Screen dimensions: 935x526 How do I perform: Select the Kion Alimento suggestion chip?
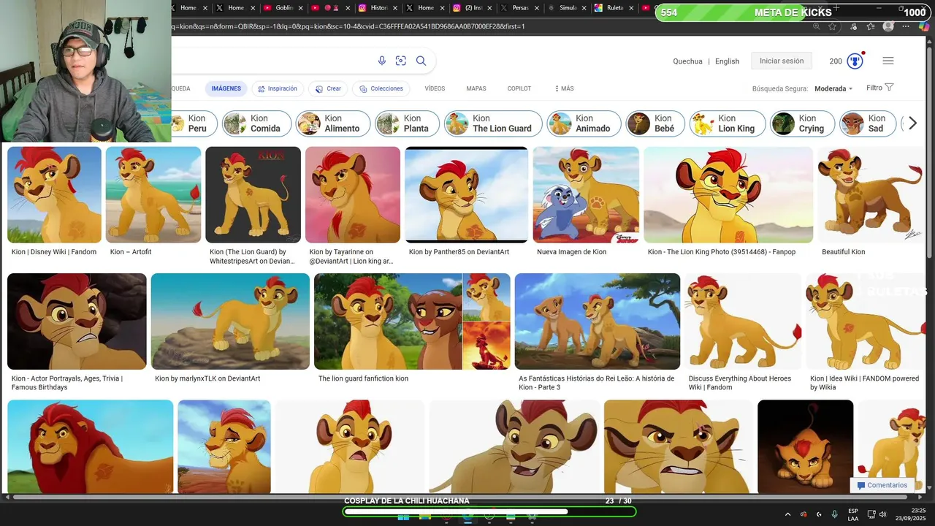point(333,123)
